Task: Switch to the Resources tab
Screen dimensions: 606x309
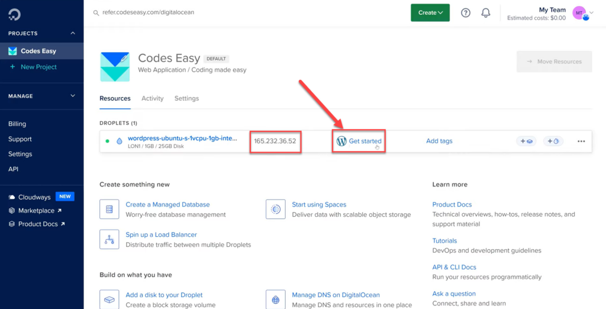Action: point(115,98)
